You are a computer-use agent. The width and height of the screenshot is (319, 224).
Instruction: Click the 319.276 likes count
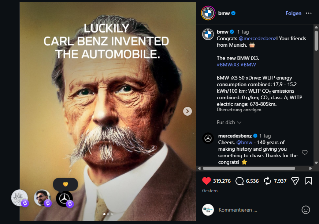click(x=222, y=181)
